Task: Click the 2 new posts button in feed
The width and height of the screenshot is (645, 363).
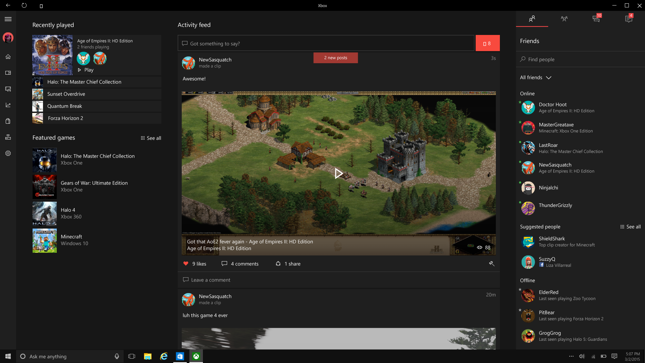Action: 335,57
